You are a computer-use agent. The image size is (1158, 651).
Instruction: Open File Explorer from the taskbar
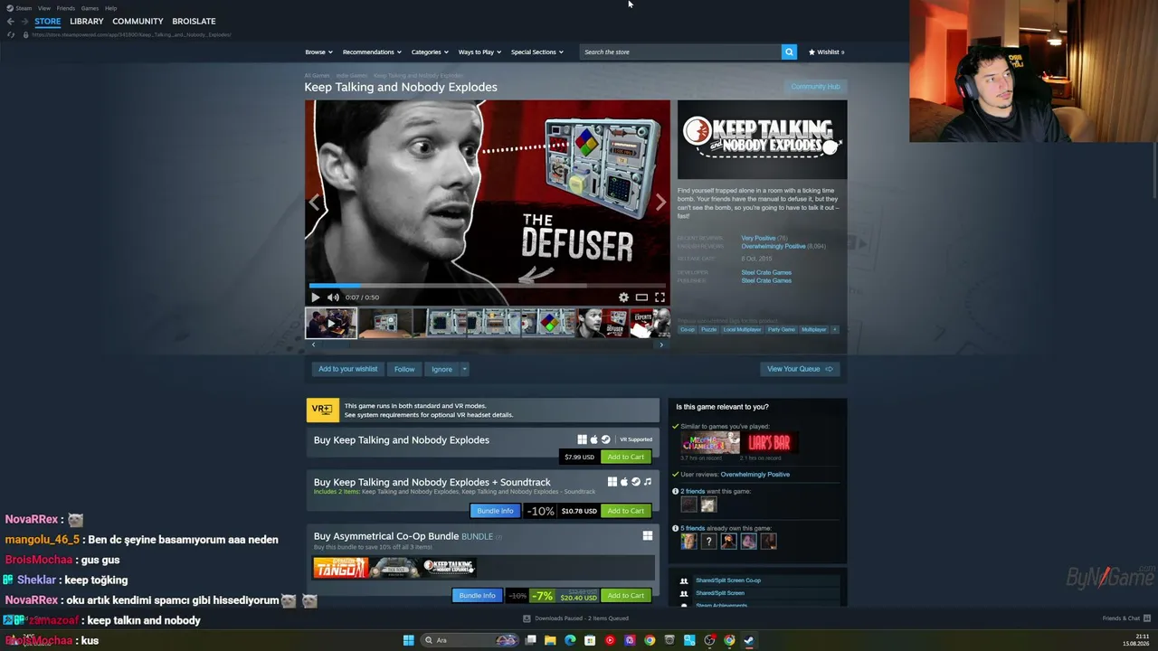point(550,640)
